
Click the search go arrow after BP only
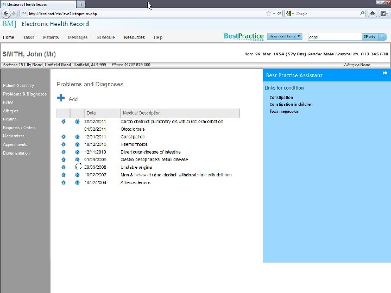coord(382,37)
